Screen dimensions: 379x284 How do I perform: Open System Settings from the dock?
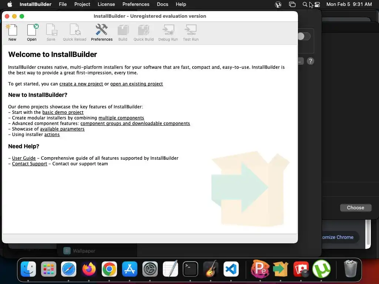[150, 269]
